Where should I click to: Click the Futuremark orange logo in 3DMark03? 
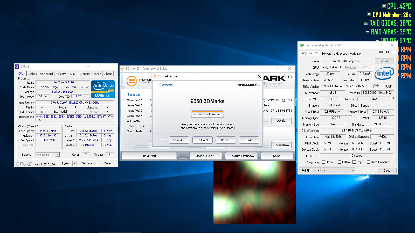tap(132, 81)
